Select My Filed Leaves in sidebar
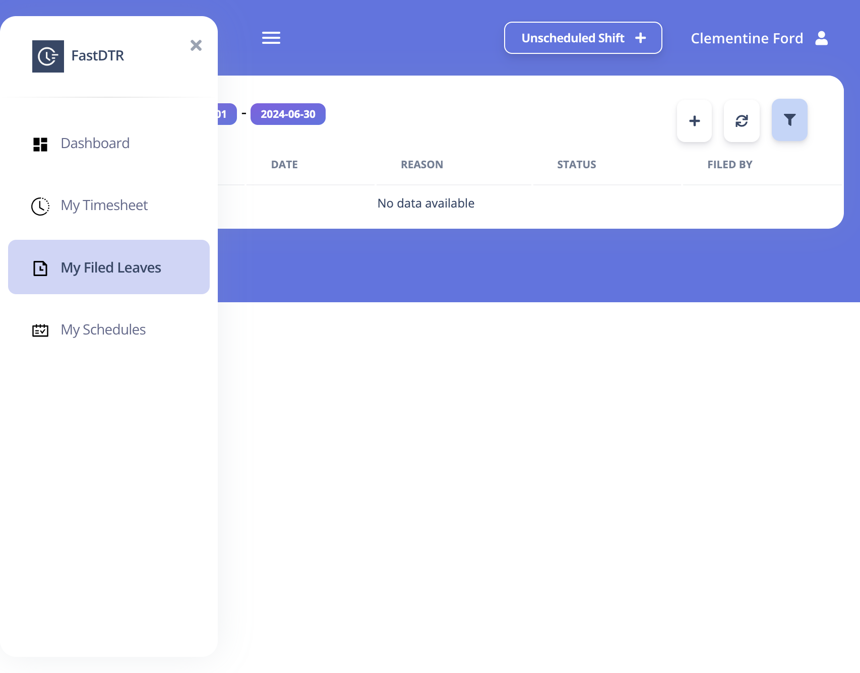 [x=109, y=267]
